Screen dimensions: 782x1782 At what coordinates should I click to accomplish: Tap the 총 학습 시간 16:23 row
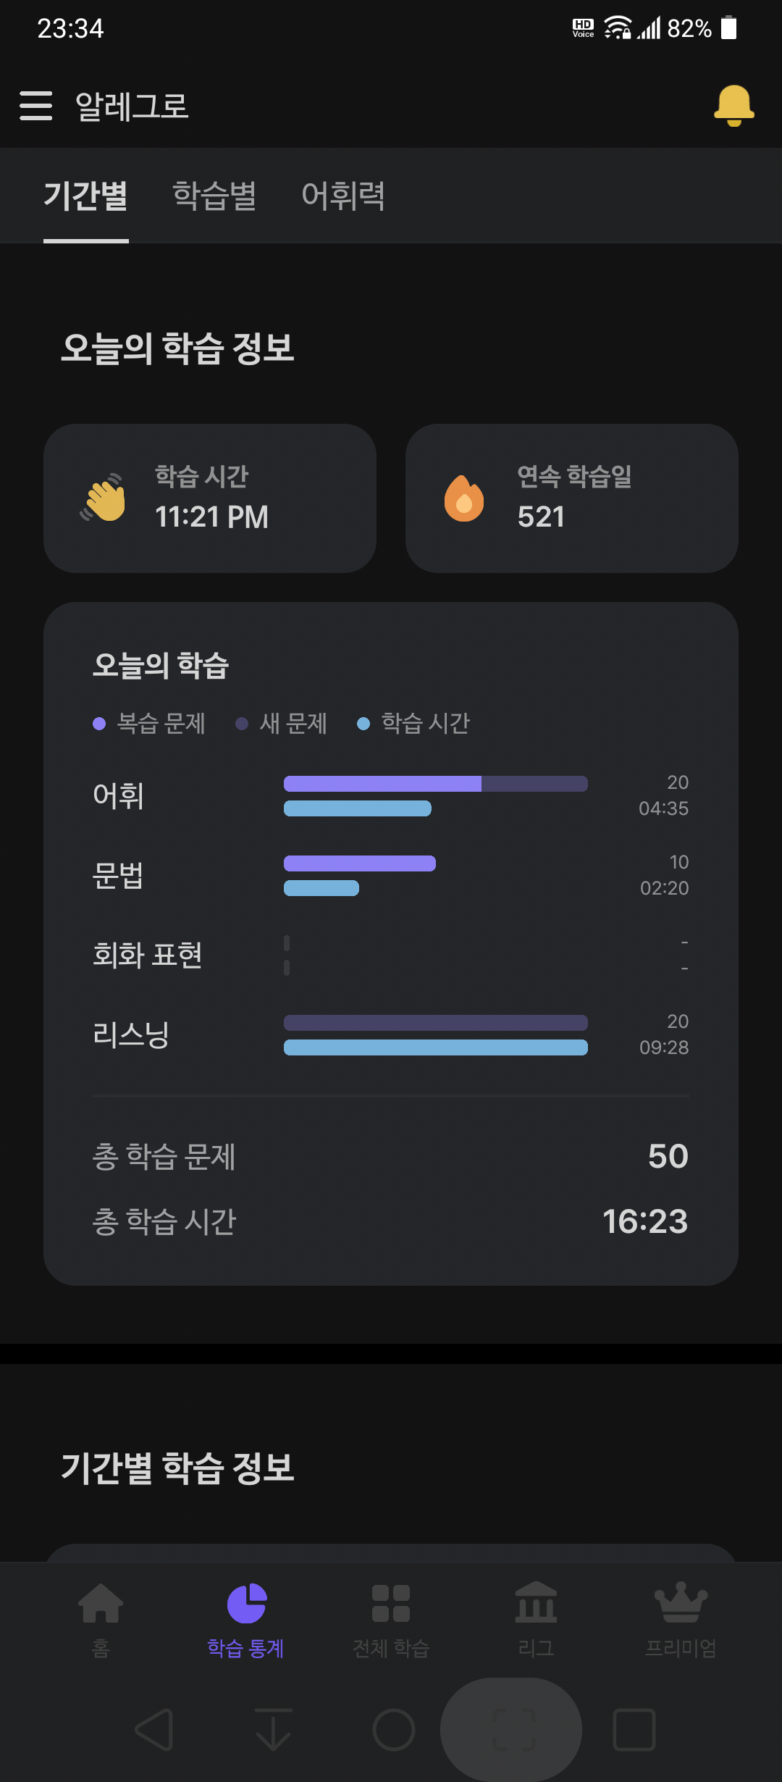(x=391, y=1221)
